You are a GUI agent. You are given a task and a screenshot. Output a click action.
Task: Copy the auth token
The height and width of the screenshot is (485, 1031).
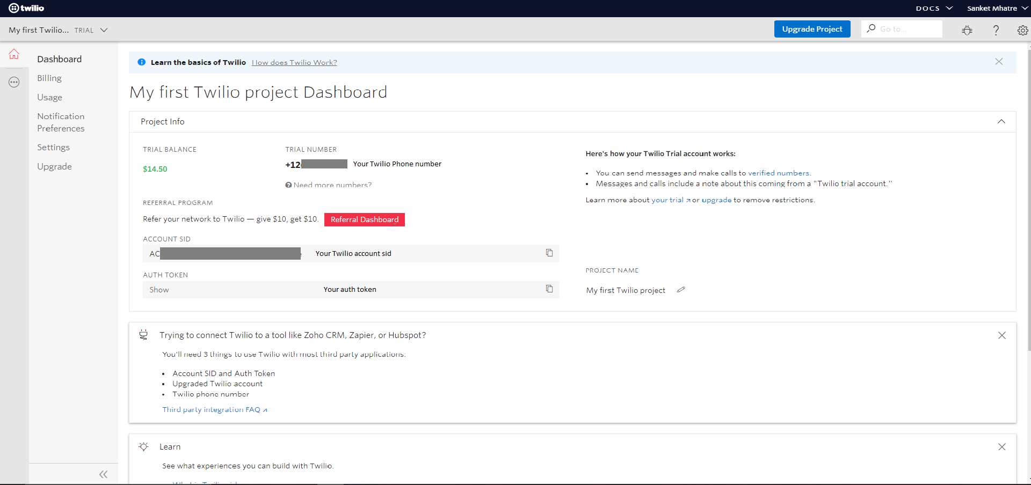click(549, 289)
